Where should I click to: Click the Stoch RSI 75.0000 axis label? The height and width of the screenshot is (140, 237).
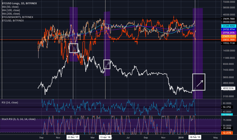tap(227, 120)
